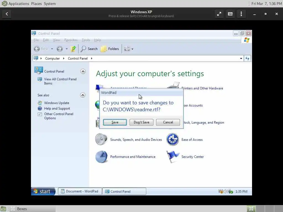Open the Back history dropdown arrow

point(52,49)
